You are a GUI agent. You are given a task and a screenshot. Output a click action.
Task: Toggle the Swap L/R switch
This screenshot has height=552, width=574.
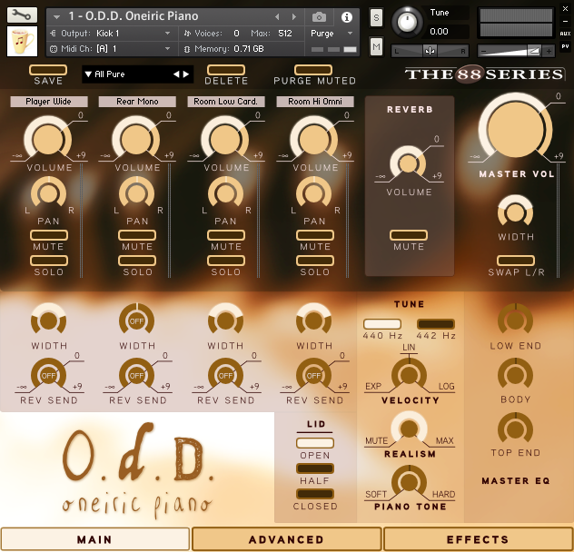515,261
